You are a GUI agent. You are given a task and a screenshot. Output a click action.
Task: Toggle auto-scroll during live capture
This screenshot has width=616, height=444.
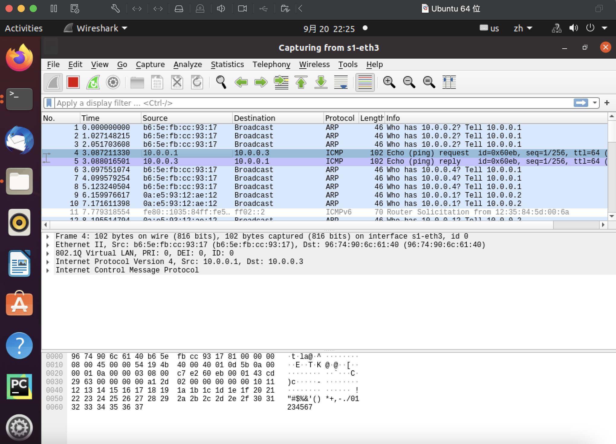pos(341,82)
